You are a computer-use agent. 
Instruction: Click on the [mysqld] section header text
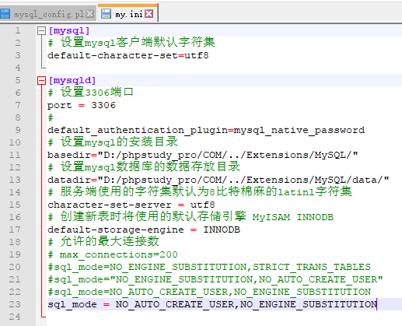pyautogui.click(x=72, y=80)
